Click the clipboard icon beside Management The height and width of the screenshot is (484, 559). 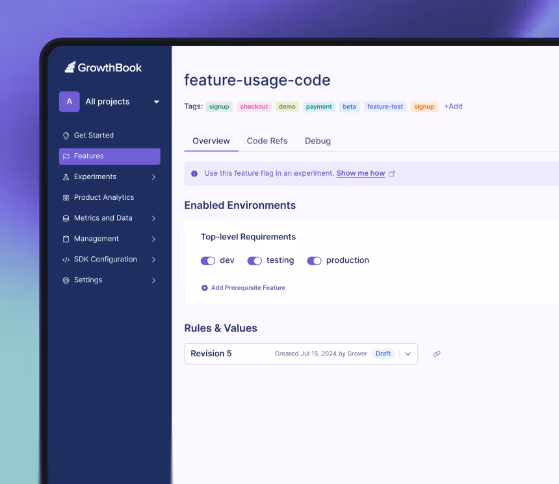tap(66, 239)
